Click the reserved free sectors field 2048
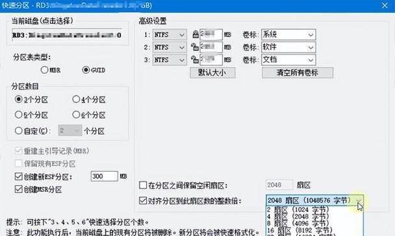The width and height of the screenshot is (395, 236). pyautogui.click(x=279, y=185)
